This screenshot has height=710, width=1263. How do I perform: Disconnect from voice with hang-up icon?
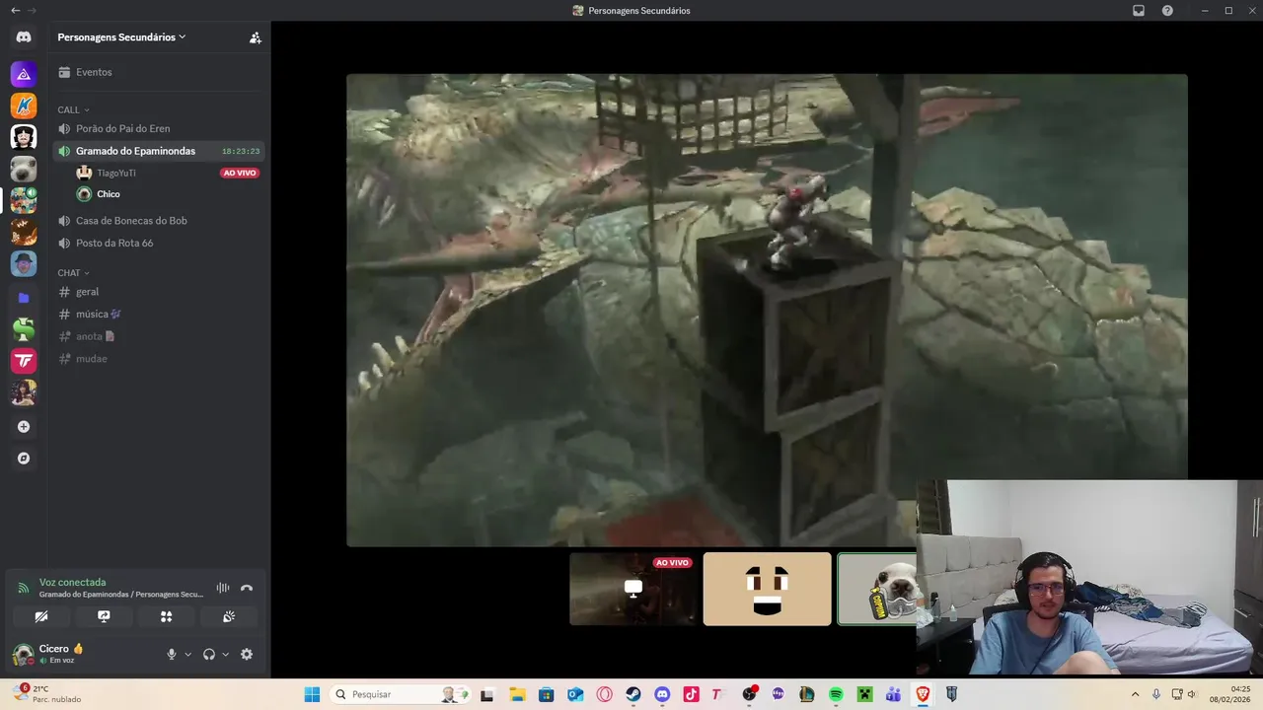[x=247, y=588]
